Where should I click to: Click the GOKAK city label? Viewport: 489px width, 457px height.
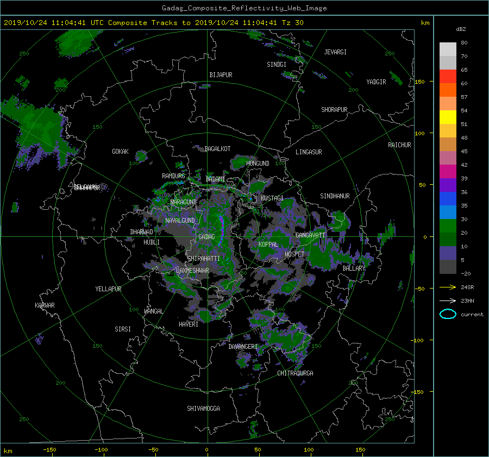pos(121,151)
